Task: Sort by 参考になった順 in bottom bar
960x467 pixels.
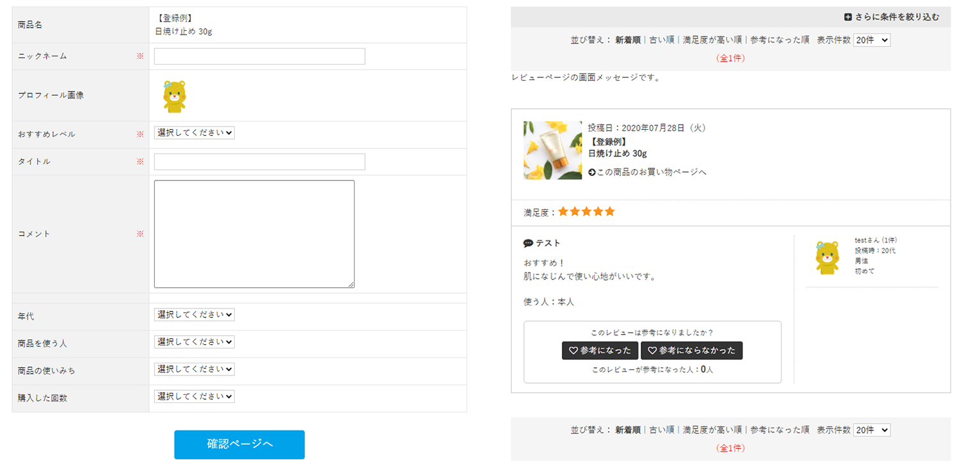Action: 780,431
